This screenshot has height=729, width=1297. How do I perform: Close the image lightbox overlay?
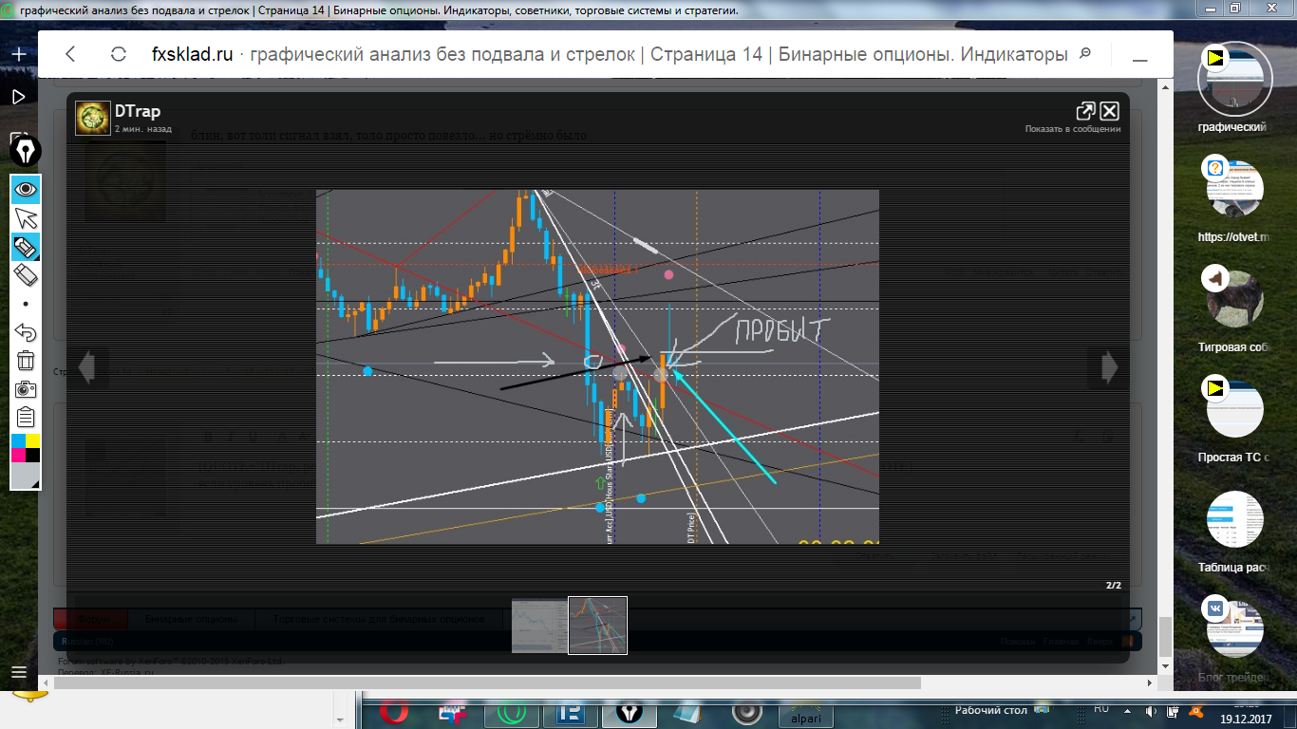pyautogui.click(x=1109, y=111)
